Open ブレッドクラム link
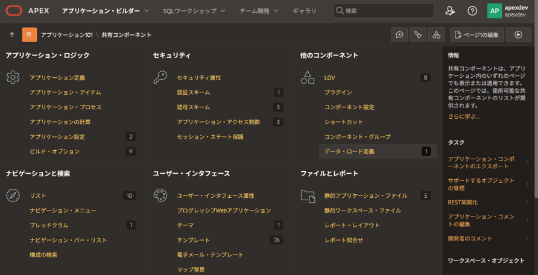This screenshot has height=275, width=538. (49, 226)
